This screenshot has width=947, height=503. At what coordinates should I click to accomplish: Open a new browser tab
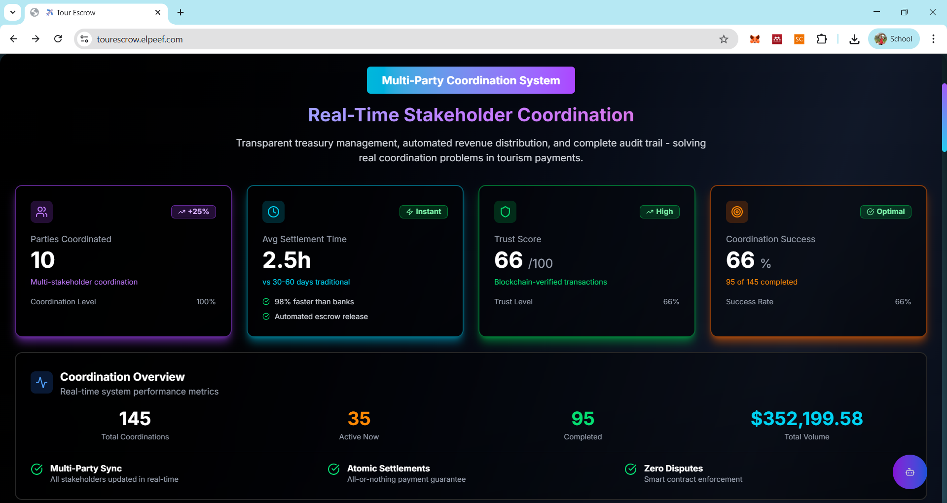tap(181, 12)
